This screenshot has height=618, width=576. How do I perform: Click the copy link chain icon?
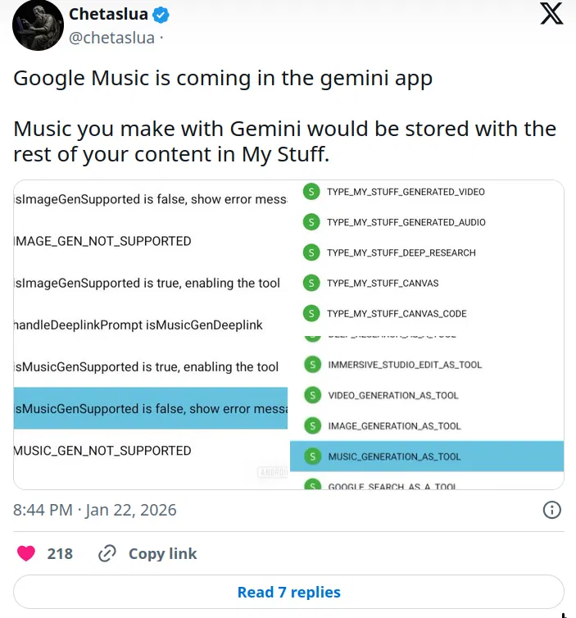107,553
